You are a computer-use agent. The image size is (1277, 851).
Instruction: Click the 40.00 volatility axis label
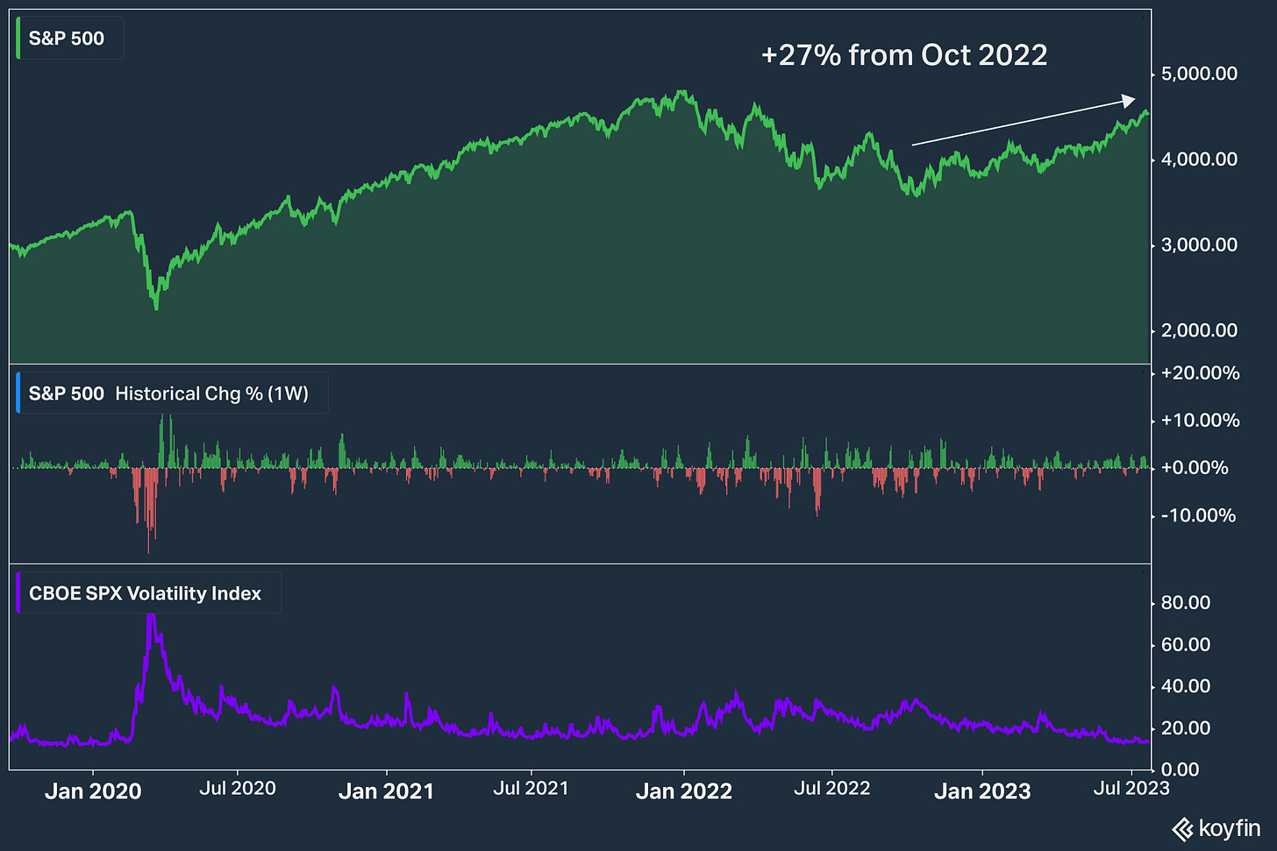click(x=1186, y=686)
